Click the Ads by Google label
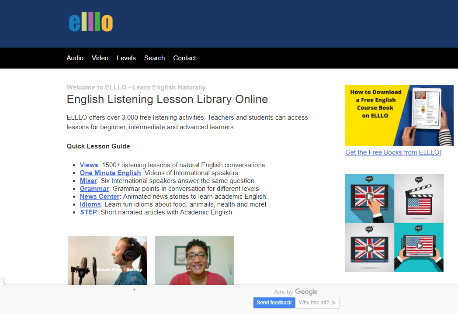 295,292
